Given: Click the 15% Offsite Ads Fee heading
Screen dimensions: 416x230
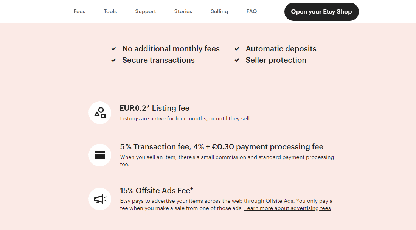Looking at the screenshot, I should coord(157,190).
